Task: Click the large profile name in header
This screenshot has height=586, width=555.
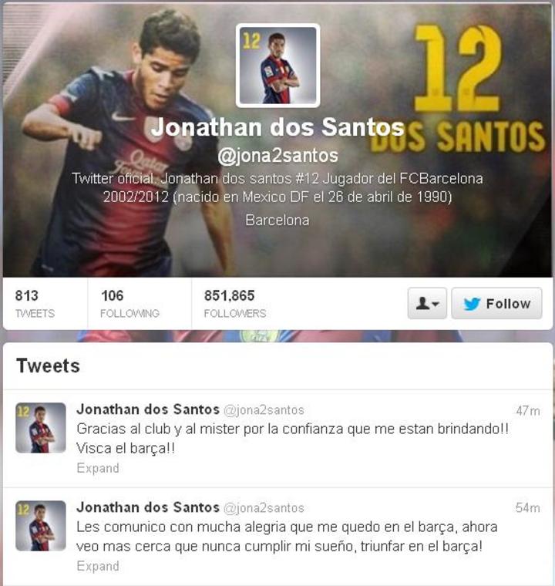Action: (x=277, y=127)
